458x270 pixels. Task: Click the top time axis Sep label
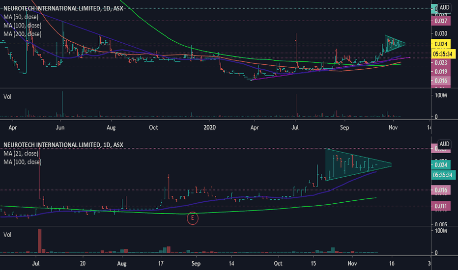pyautogui.click(x=344, y=127)
